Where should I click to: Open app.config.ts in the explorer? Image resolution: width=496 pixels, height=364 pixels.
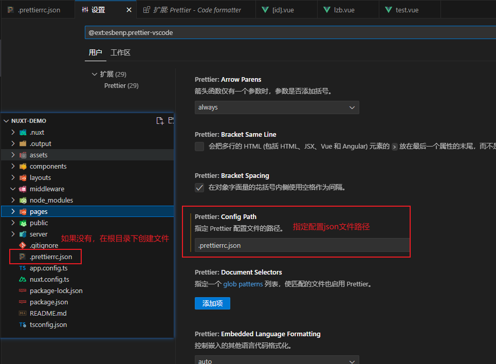click(x=48, y=268)
